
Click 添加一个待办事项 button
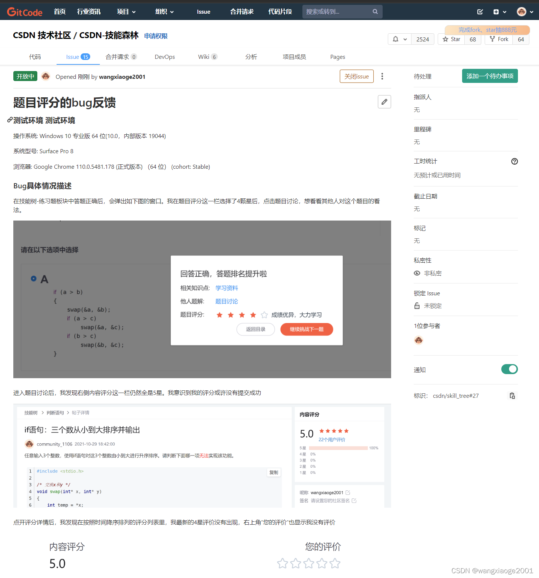coord(490,76)
